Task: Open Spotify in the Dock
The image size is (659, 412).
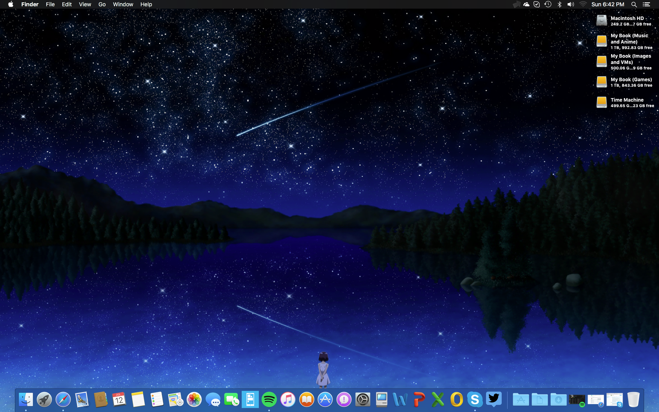Action: [269, 399]
